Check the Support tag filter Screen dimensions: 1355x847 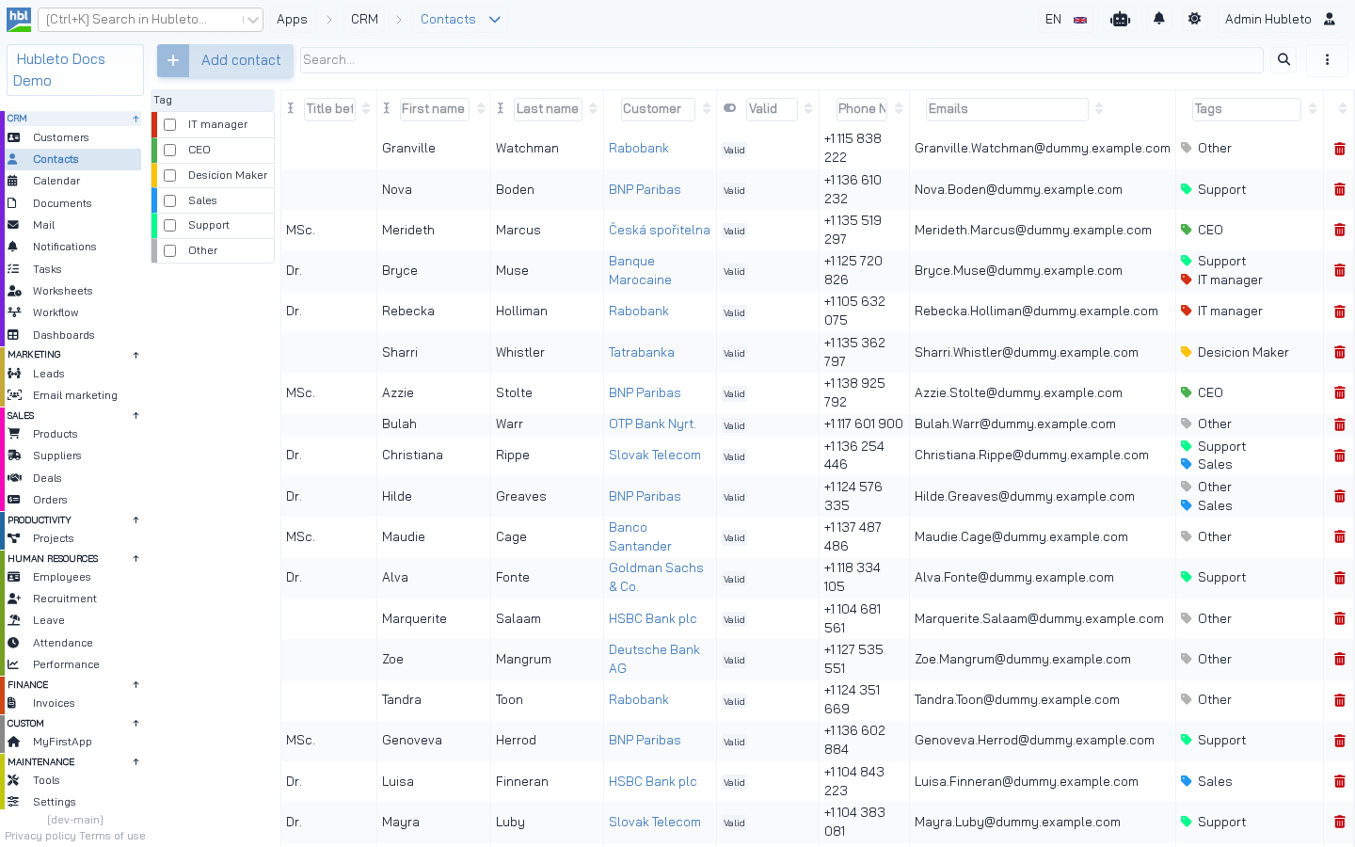(x=170, y=226)
